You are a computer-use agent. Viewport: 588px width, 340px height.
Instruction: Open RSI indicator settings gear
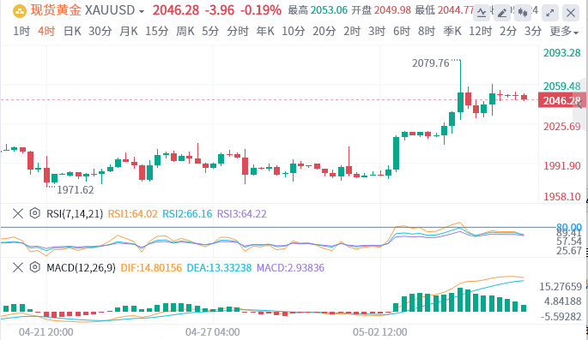35,213
